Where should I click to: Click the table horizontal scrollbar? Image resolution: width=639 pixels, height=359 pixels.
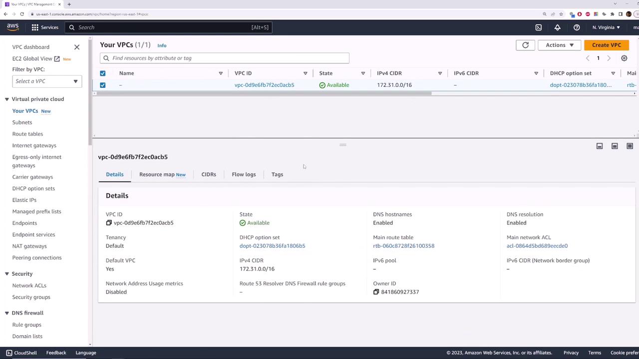click(263, 93)
